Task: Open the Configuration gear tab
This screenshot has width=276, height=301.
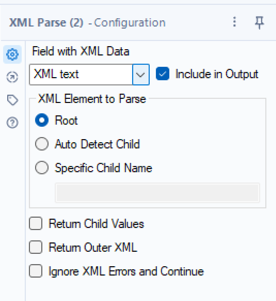Action: (12, 54)
